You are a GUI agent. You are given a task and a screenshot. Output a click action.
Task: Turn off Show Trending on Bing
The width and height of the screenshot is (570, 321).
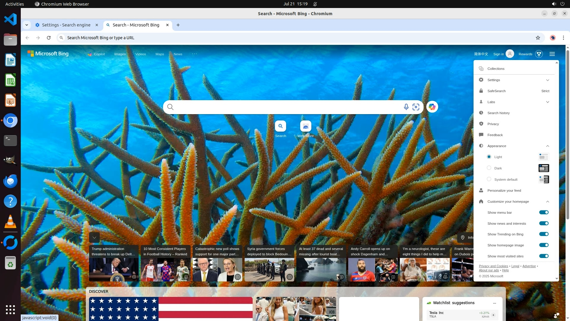pyautogui.click(x=544, y=234)
